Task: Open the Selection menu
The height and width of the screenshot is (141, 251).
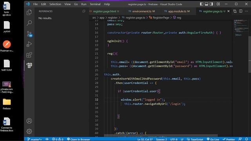Action: click(x=55, y=4)
